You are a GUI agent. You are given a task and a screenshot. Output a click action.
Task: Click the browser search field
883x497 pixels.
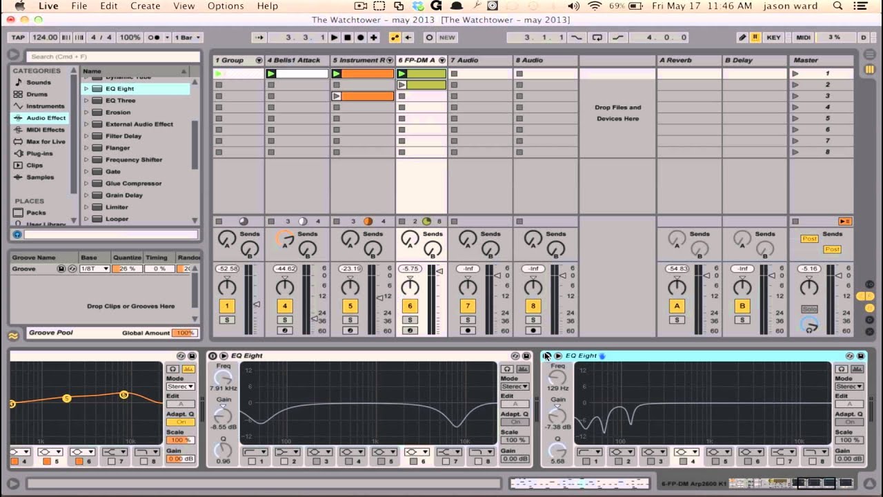pyautogui.click(x=113, y=56)
